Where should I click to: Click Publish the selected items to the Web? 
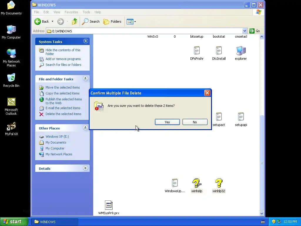[x=63, y=101]
